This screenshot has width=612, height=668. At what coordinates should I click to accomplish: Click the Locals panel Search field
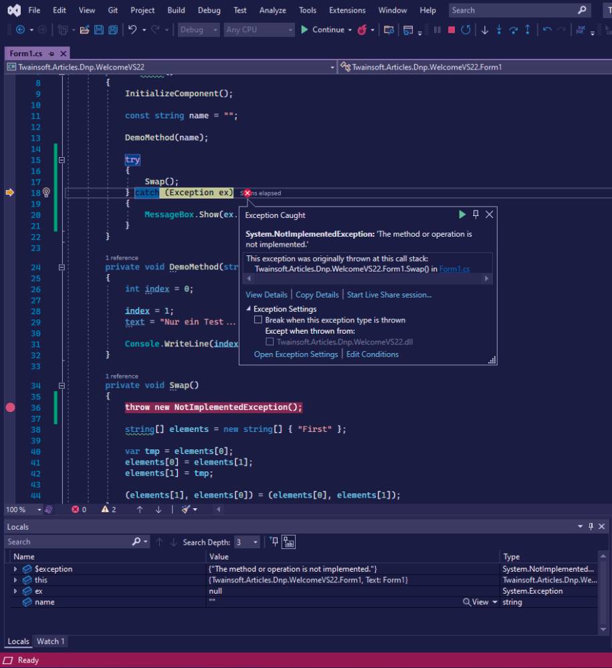pyautogui.click(x=68, y=542)
